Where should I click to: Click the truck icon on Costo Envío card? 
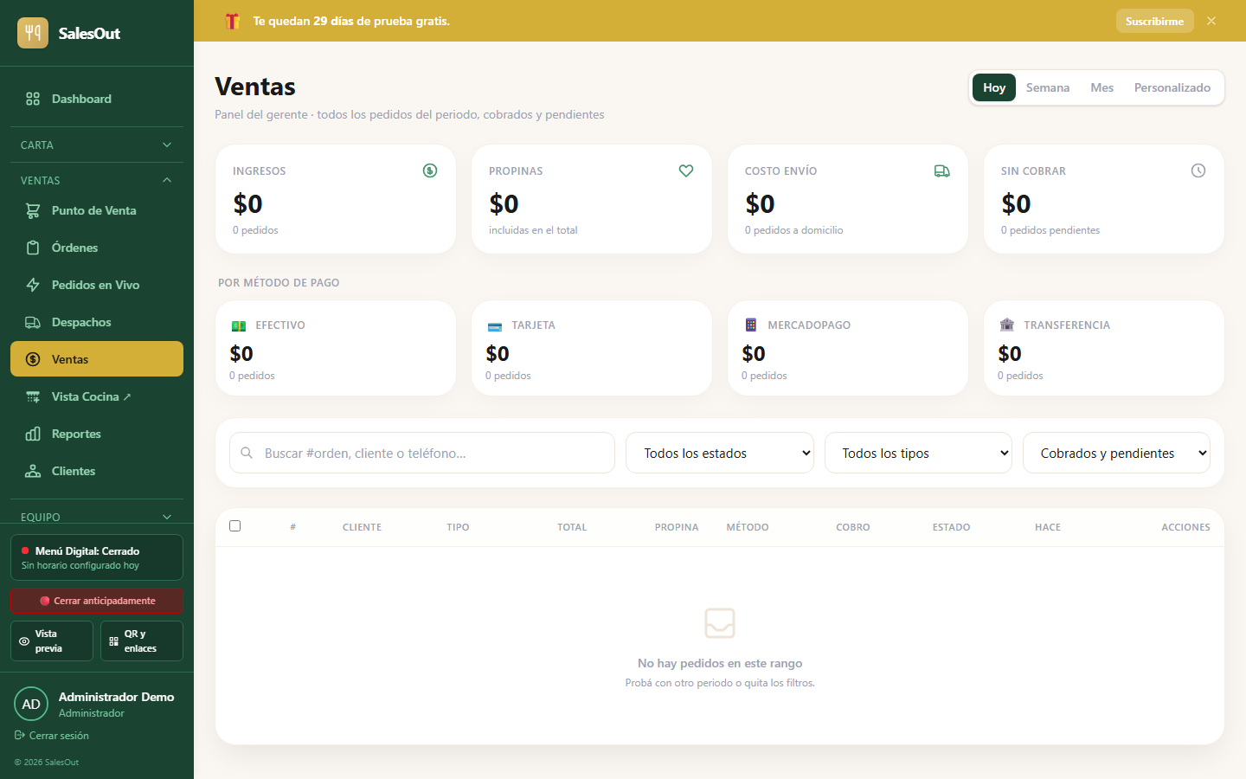coord(942,171)
